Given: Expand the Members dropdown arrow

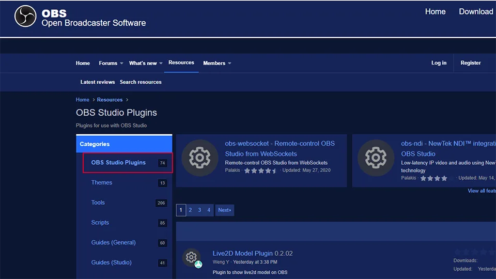Looking at the screenshot, I should [x=229, y=63].
